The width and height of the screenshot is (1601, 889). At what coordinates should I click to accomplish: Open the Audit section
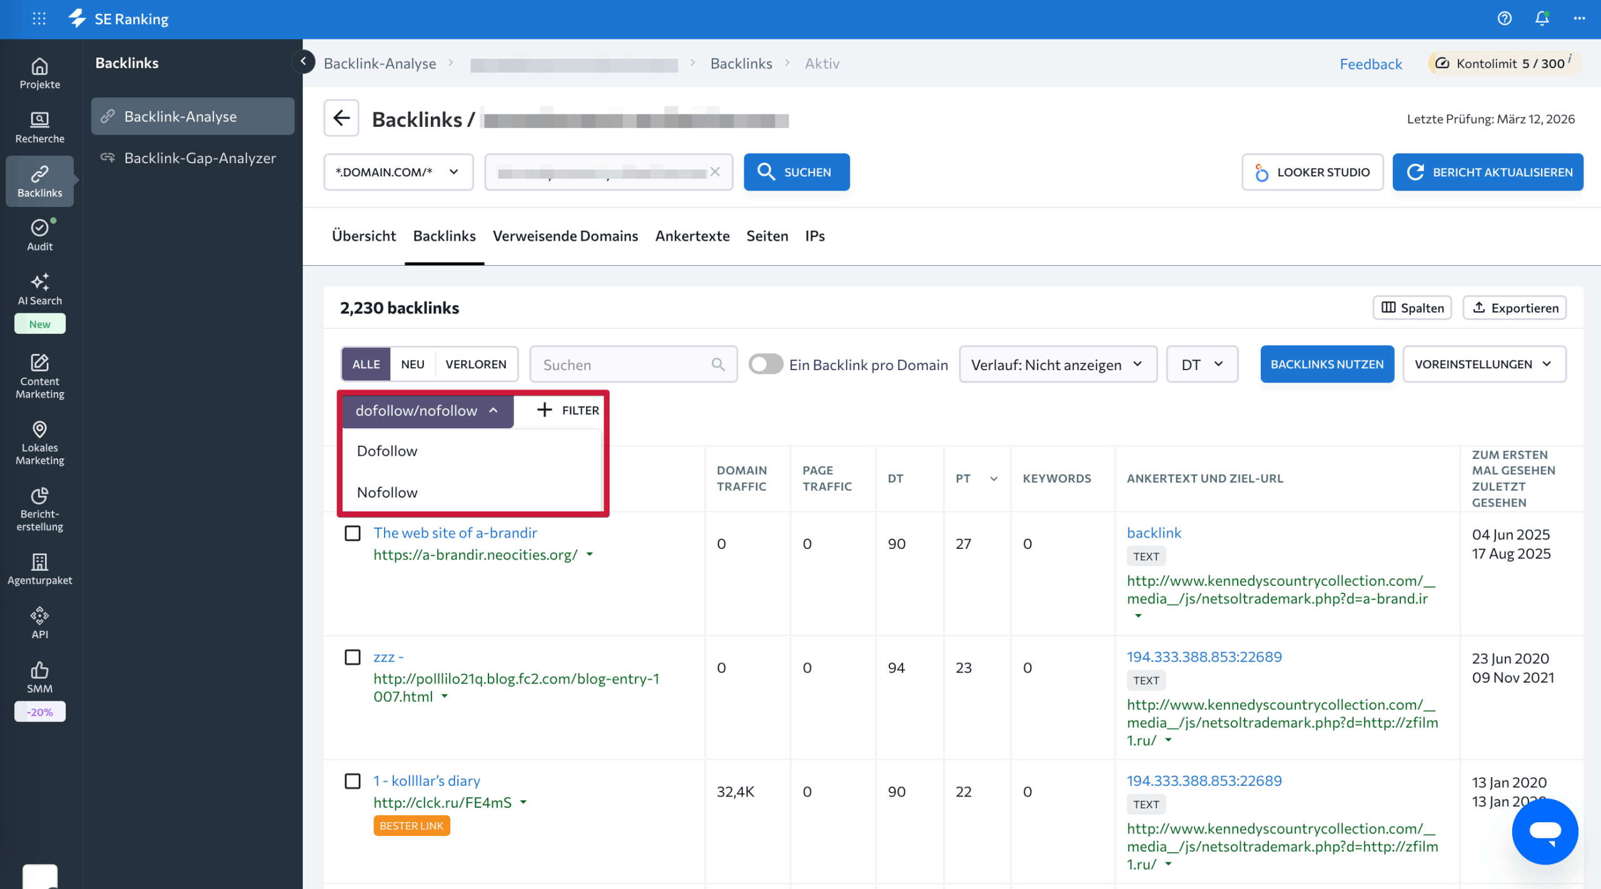[x=39, y=234]
